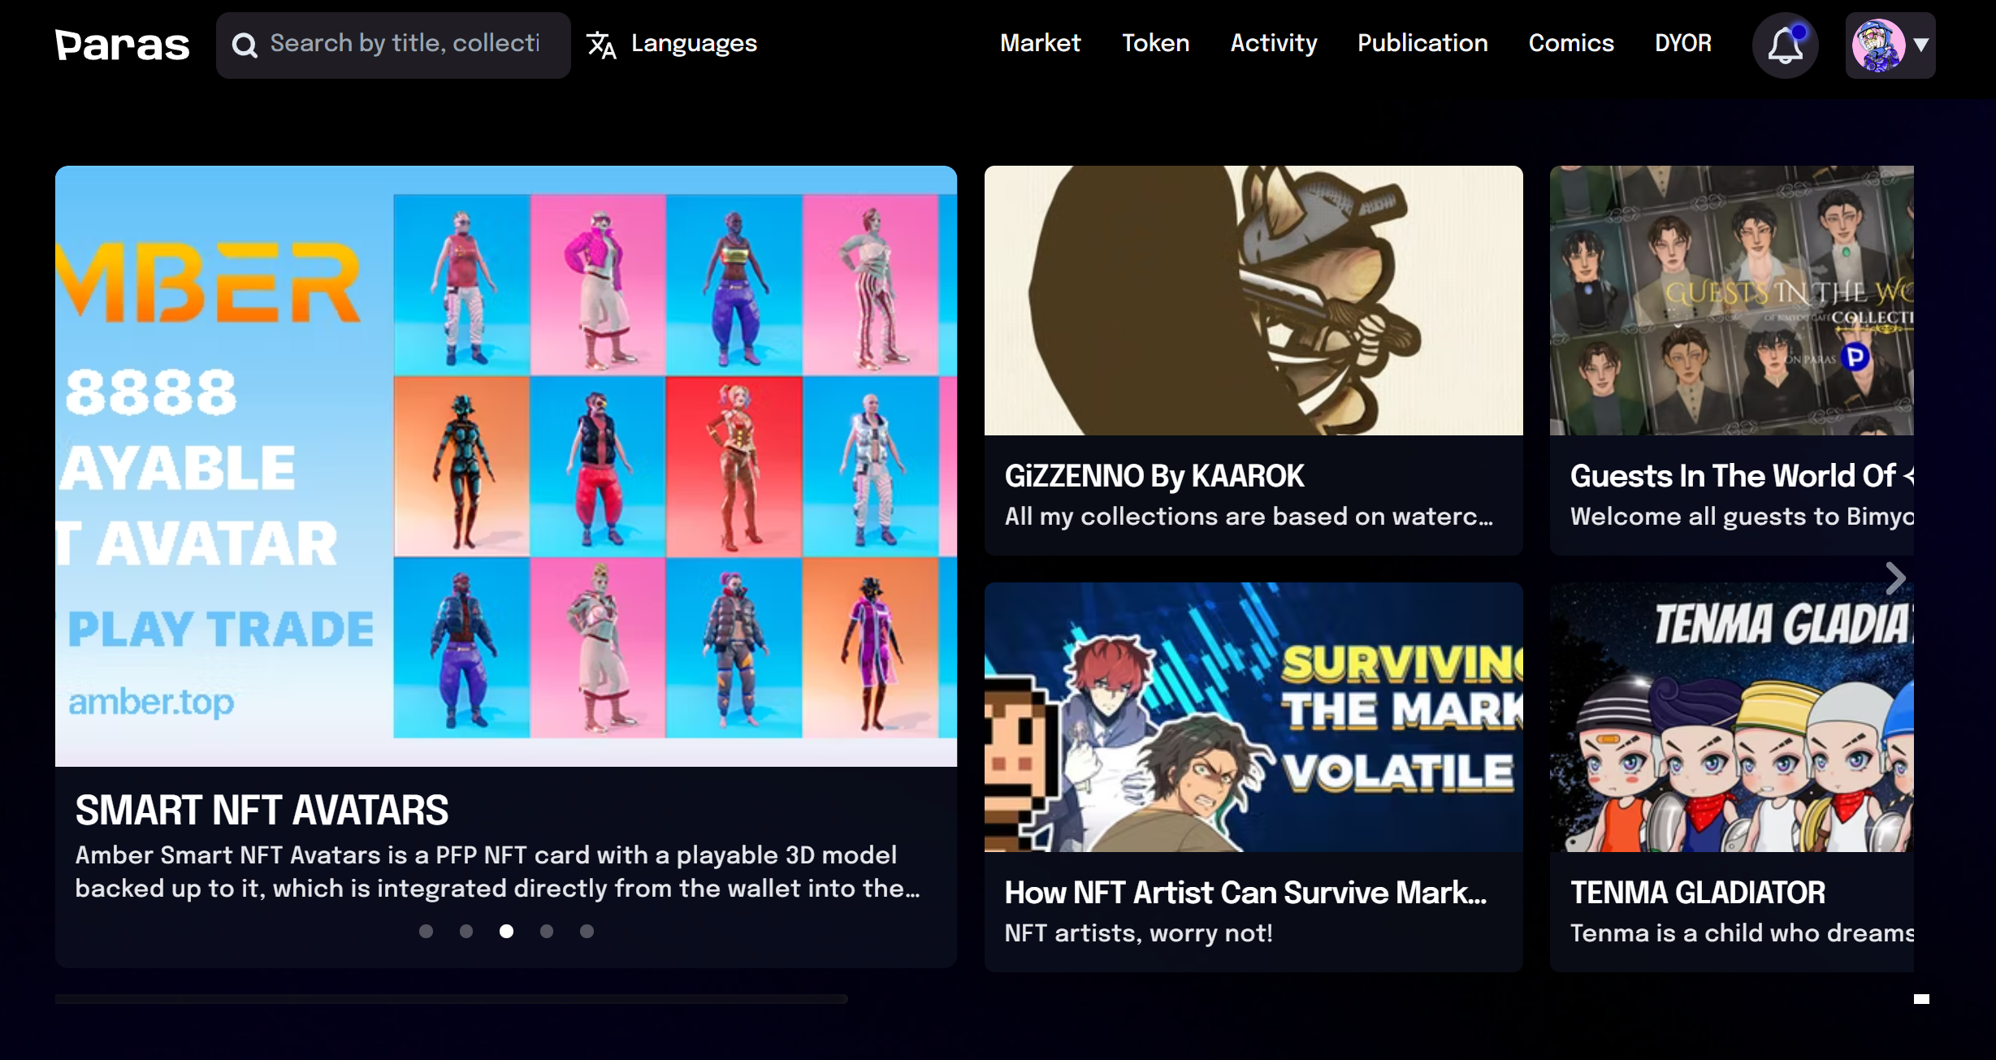Screen dimensions: 1996x1060
Task: Open the Surviving the Market thumbnail
Action: click(x=1253, y=717)
